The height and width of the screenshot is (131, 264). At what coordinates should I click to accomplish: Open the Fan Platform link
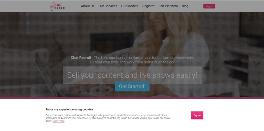point(168,6)
